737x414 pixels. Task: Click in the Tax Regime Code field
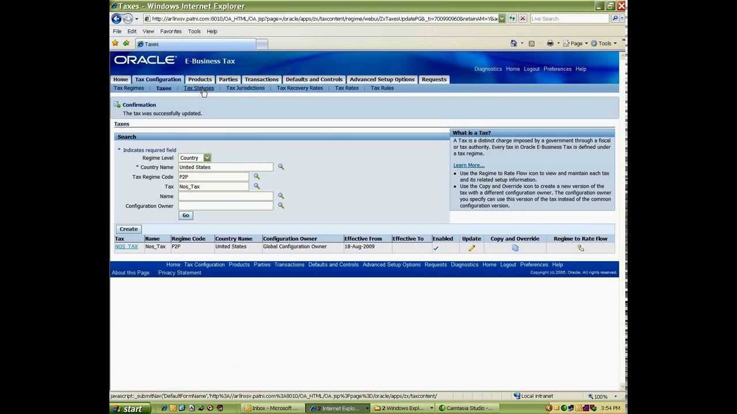click(x=214, y=177)
